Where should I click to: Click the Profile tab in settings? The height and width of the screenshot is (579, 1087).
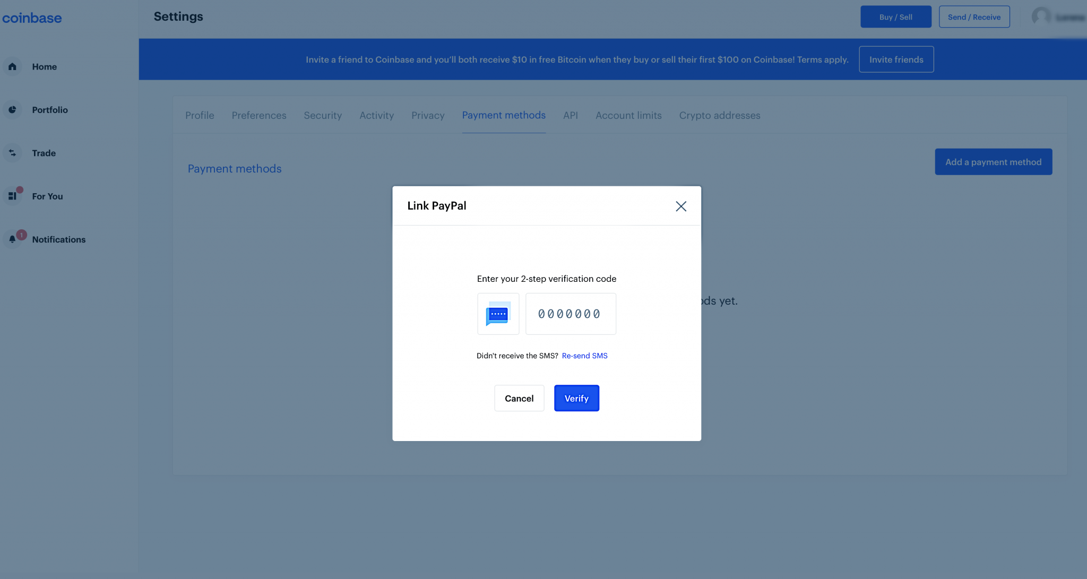(x=199, y=115)
